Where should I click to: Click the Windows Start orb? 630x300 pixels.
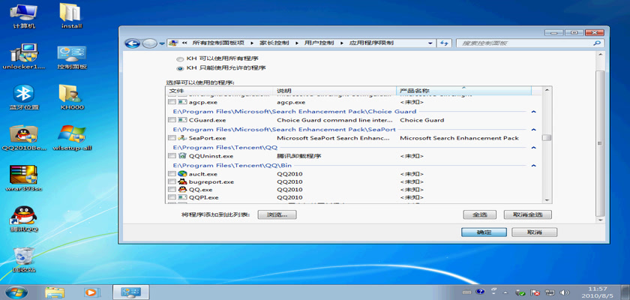[15, 291]
